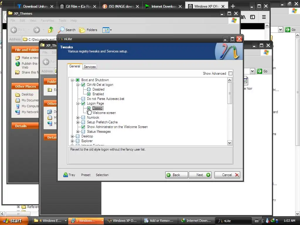Switch to the ISO IMAGE download browser tab

tap(121, 6)
